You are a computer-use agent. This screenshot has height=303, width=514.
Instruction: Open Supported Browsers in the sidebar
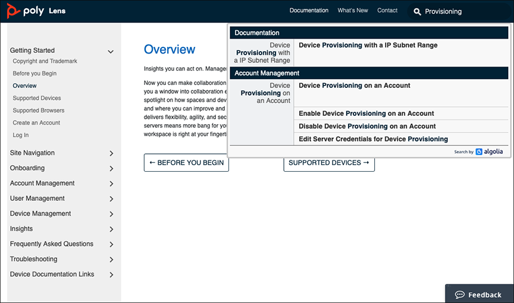click(x=39, y=111)
